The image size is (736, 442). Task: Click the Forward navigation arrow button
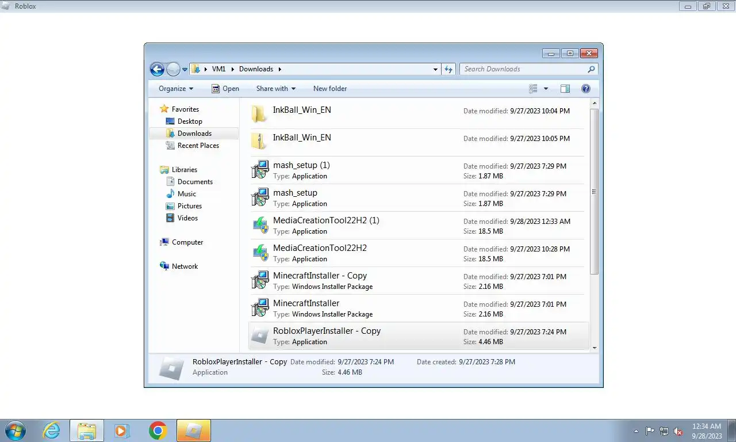(173, 69)
